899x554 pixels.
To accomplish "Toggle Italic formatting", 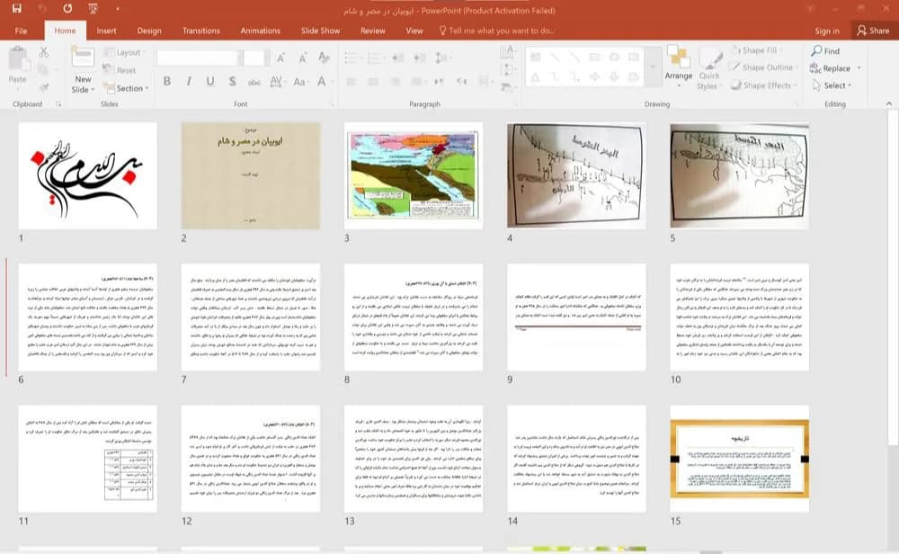I will click(x=189, y=82).
